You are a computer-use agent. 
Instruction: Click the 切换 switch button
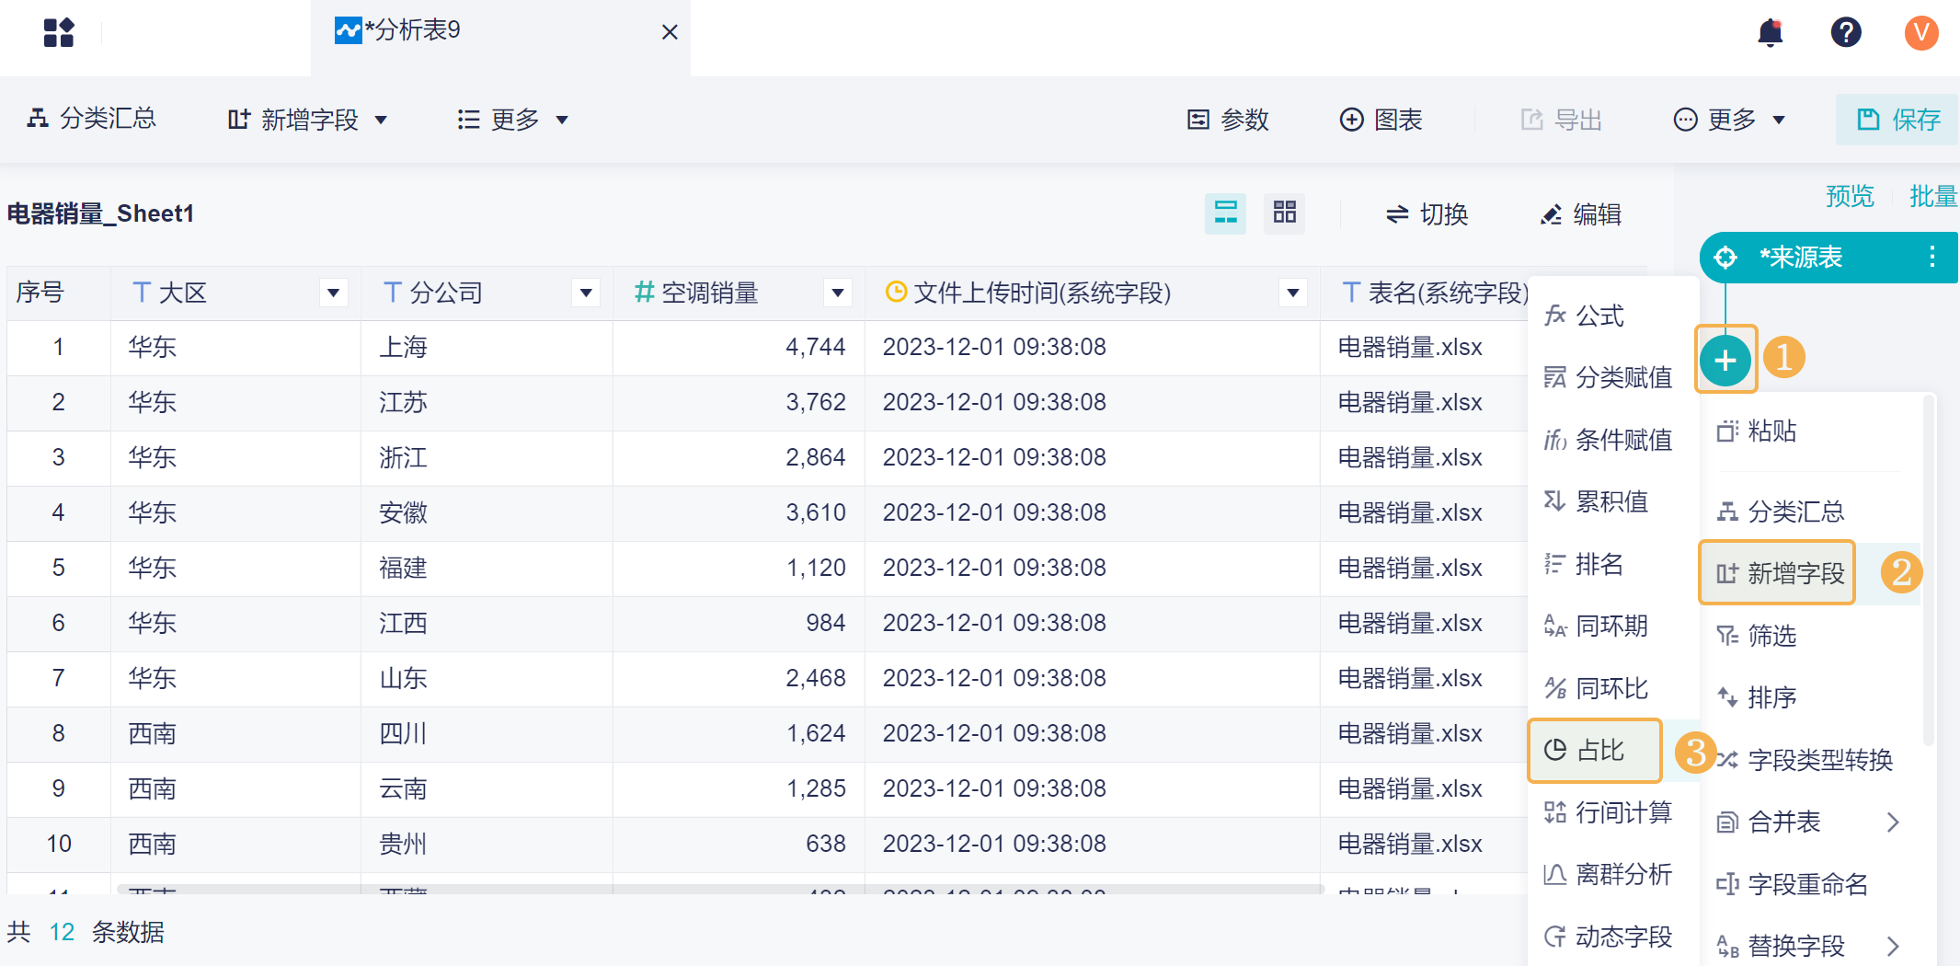click(x=1427, y=214)
